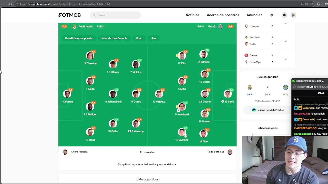Go back with the browser arrow

pyautogui.click(x=4, y=4)
